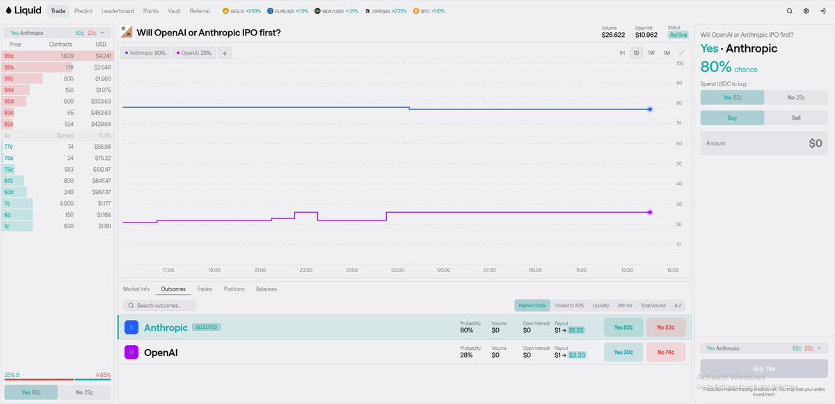Viewport: 835px width, 404px height.
Task: Click the blue Anthropic outcome avatar
Action: [132, 328]
